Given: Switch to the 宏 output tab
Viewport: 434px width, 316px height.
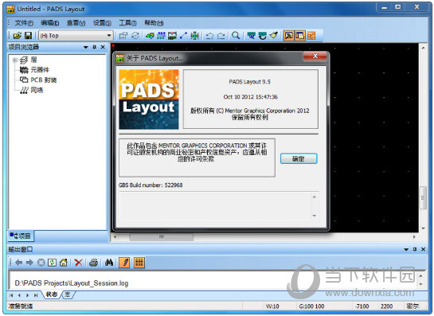Looking at the screenshot, I should tap(67, 295).
